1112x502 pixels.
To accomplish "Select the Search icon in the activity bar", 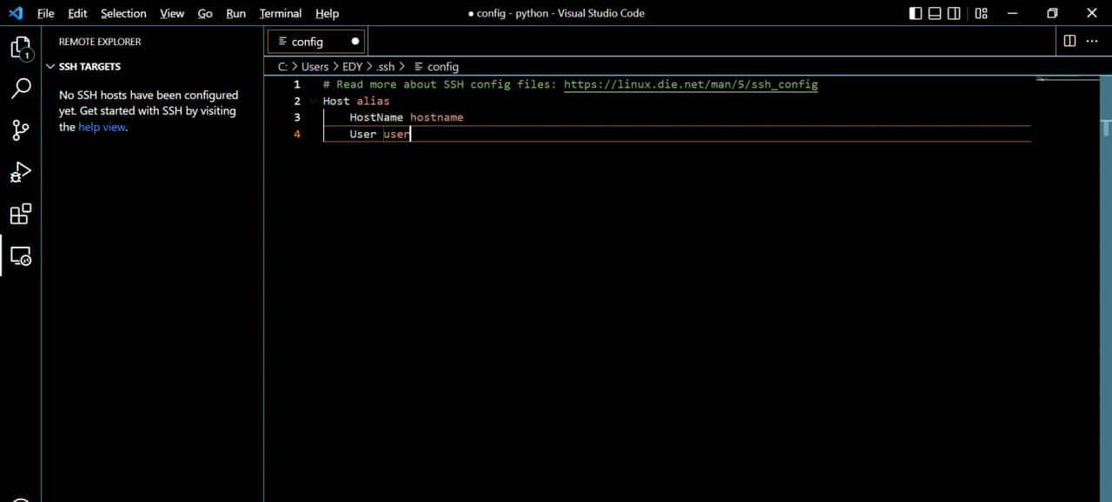I will click(21, 89).
